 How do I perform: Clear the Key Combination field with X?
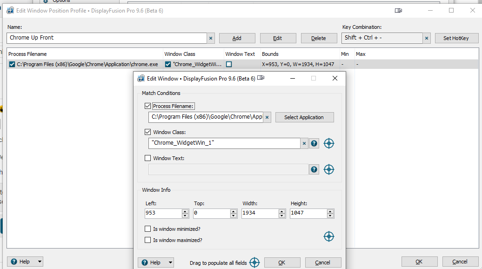(x=427, y=38)
